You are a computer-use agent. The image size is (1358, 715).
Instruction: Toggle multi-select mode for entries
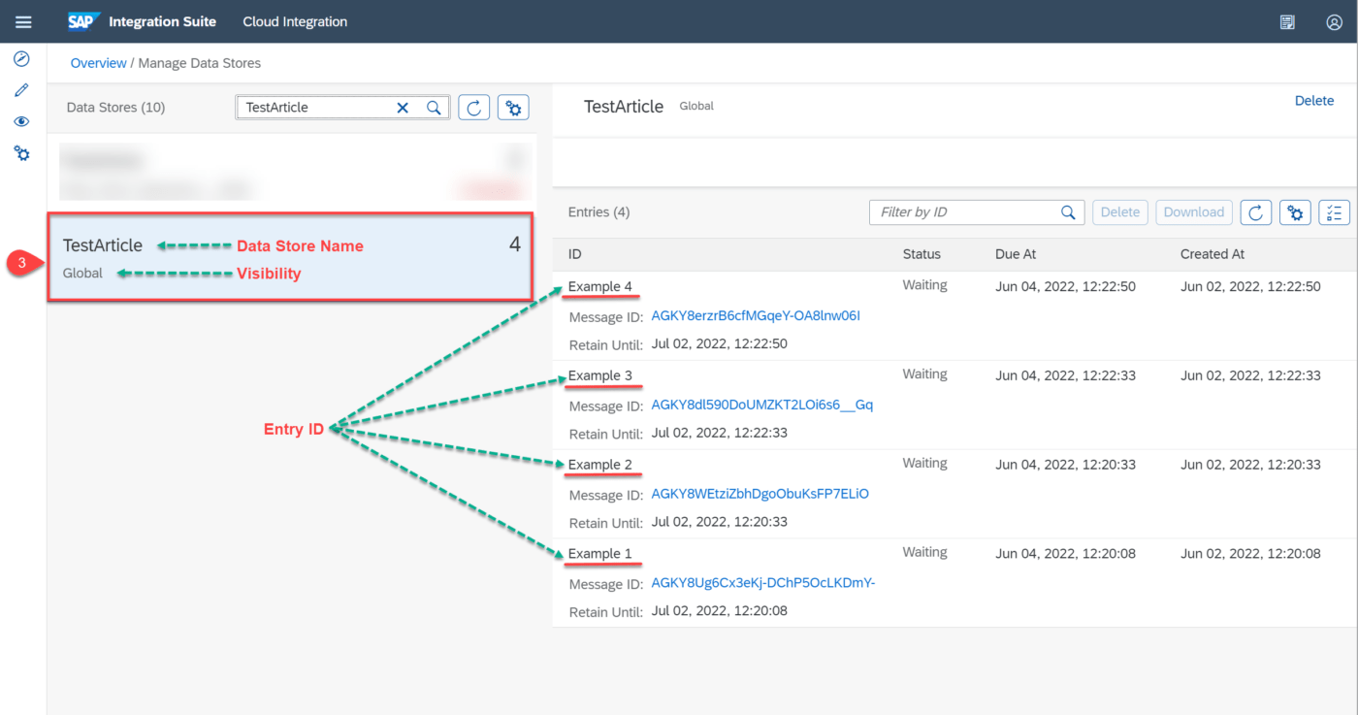tap(1335, 212)
